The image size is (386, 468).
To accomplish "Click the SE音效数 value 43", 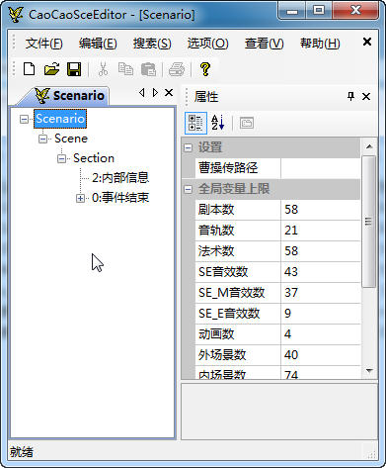I will click(321, 272).
